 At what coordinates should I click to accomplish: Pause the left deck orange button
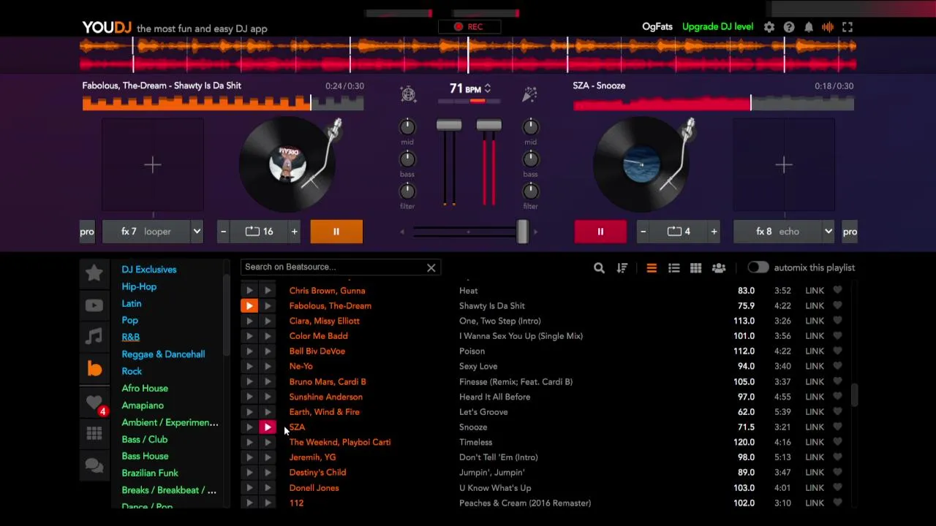click(x=336, y=232)
